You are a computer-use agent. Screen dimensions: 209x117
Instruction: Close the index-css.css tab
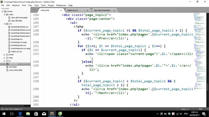pos(88,10)
